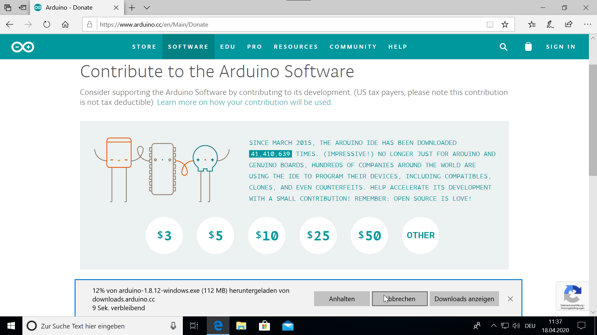Expand tab previews chevron

pyautogui.click(x=147, y=8)
